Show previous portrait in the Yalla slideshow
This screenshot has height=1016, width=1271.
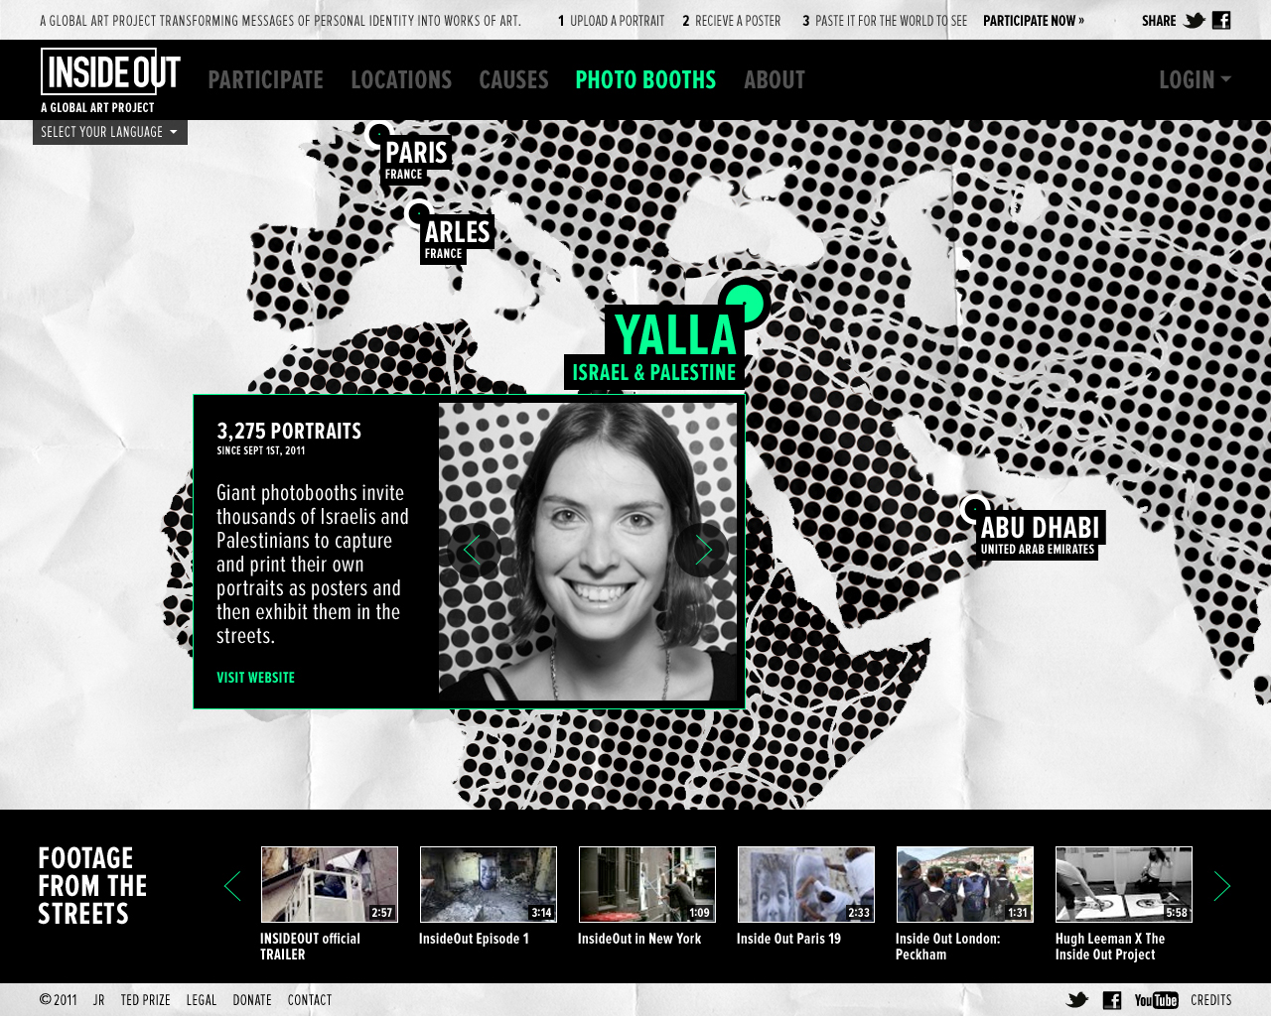coord(473,550)
